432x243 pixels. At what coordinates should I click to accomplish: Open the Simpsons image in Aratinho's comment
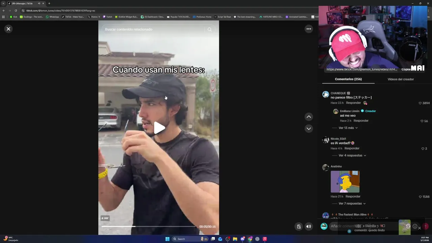point(345,182)
